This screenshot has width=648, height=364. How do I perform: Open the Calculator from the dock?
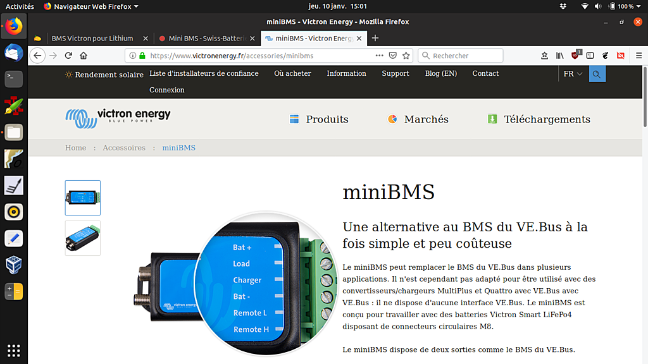point(14,291)
